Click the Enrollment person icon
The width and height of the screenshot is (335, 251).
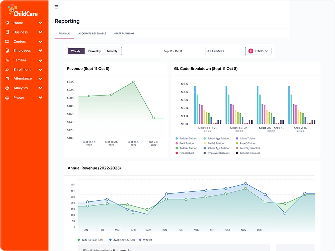pos(7,70)
